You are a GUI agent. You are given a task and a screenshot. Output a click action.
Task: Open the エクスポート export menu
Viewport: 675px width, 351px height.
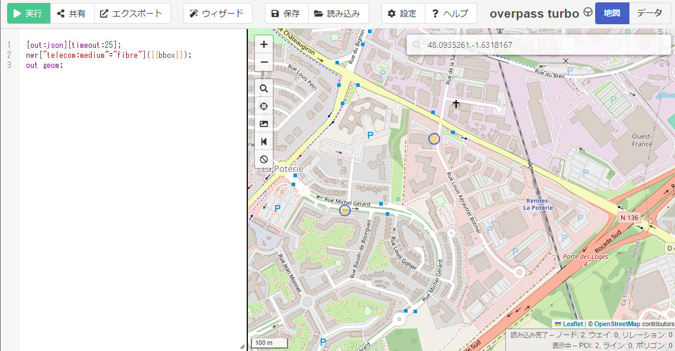click(132, 14)
